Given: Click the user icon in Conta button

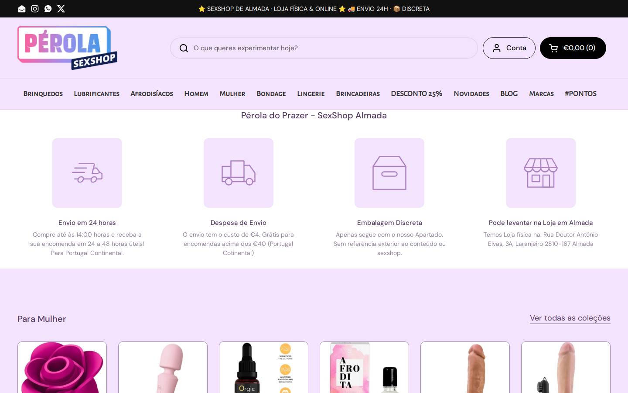Looking at the screenshot, I should point(497,48).
